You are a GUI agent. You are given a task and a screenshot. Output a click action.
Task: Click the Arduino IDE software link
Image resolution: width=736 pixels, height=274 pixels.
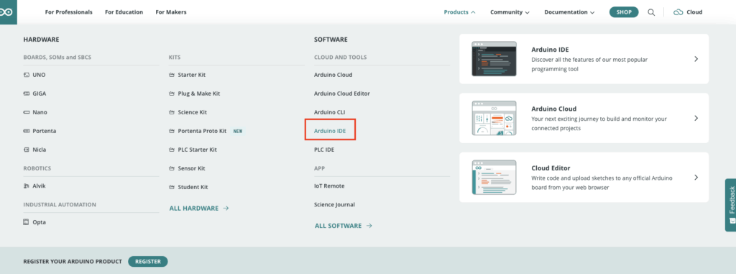coord(330,131)
